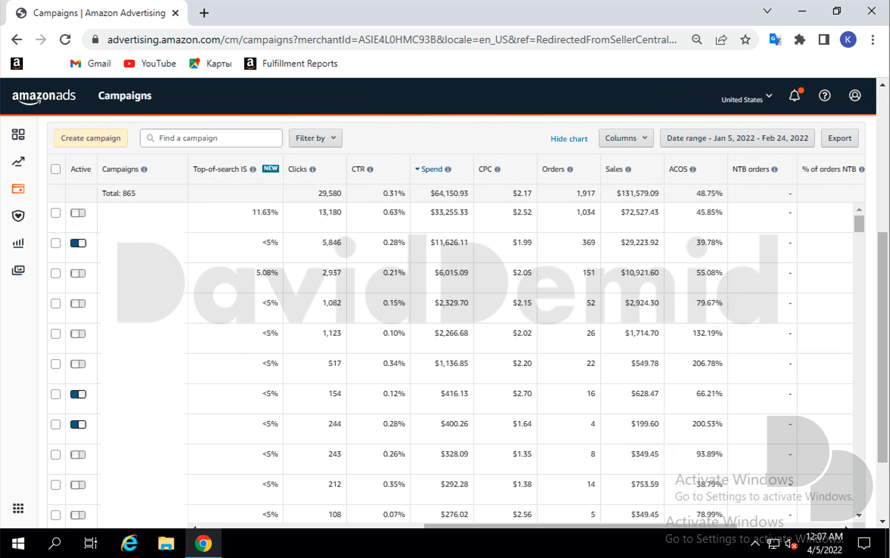The image size is (890, 558).
Task: Open the Gmail bookmark
Action: [x=91, y=64]
